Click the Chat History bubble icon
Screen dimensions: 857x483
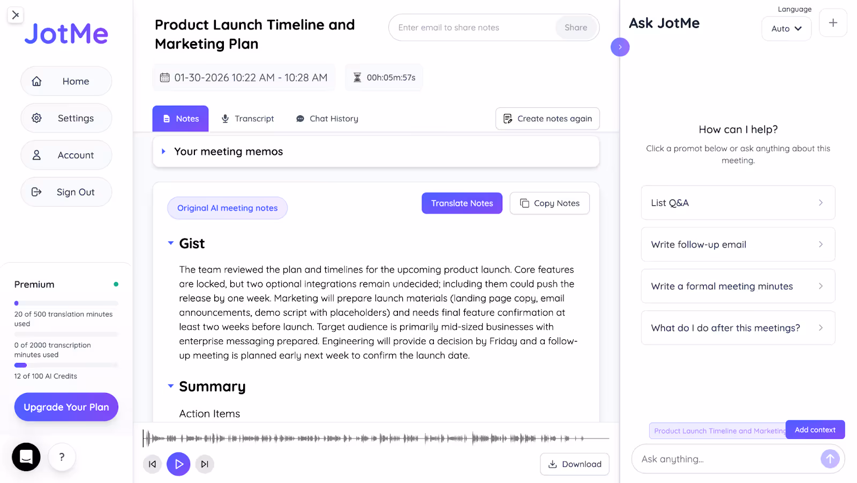click(x=300, y=118)
